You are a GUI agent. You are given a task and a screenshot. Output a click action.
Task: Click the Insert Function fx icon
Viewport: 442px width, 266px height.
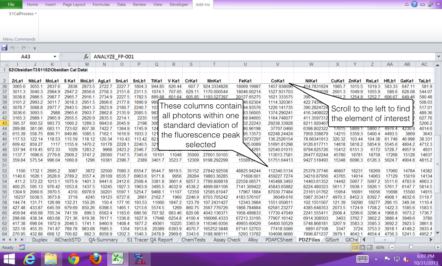tap(86, 57)
